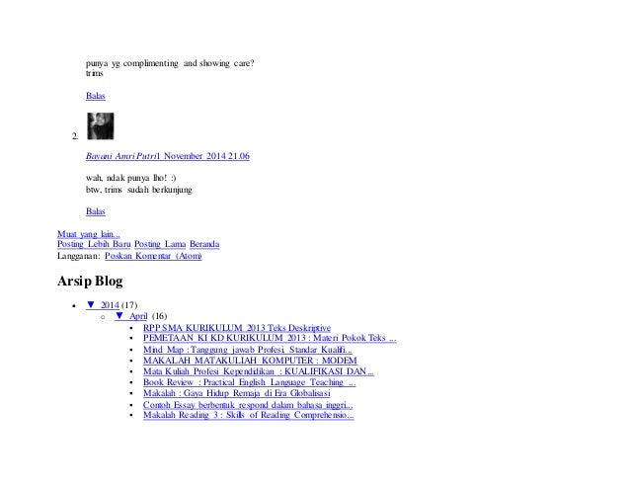Open commenter's profile picture thumbnail
Viewport: 630px width, 487px height.
[x=101, y=126]
